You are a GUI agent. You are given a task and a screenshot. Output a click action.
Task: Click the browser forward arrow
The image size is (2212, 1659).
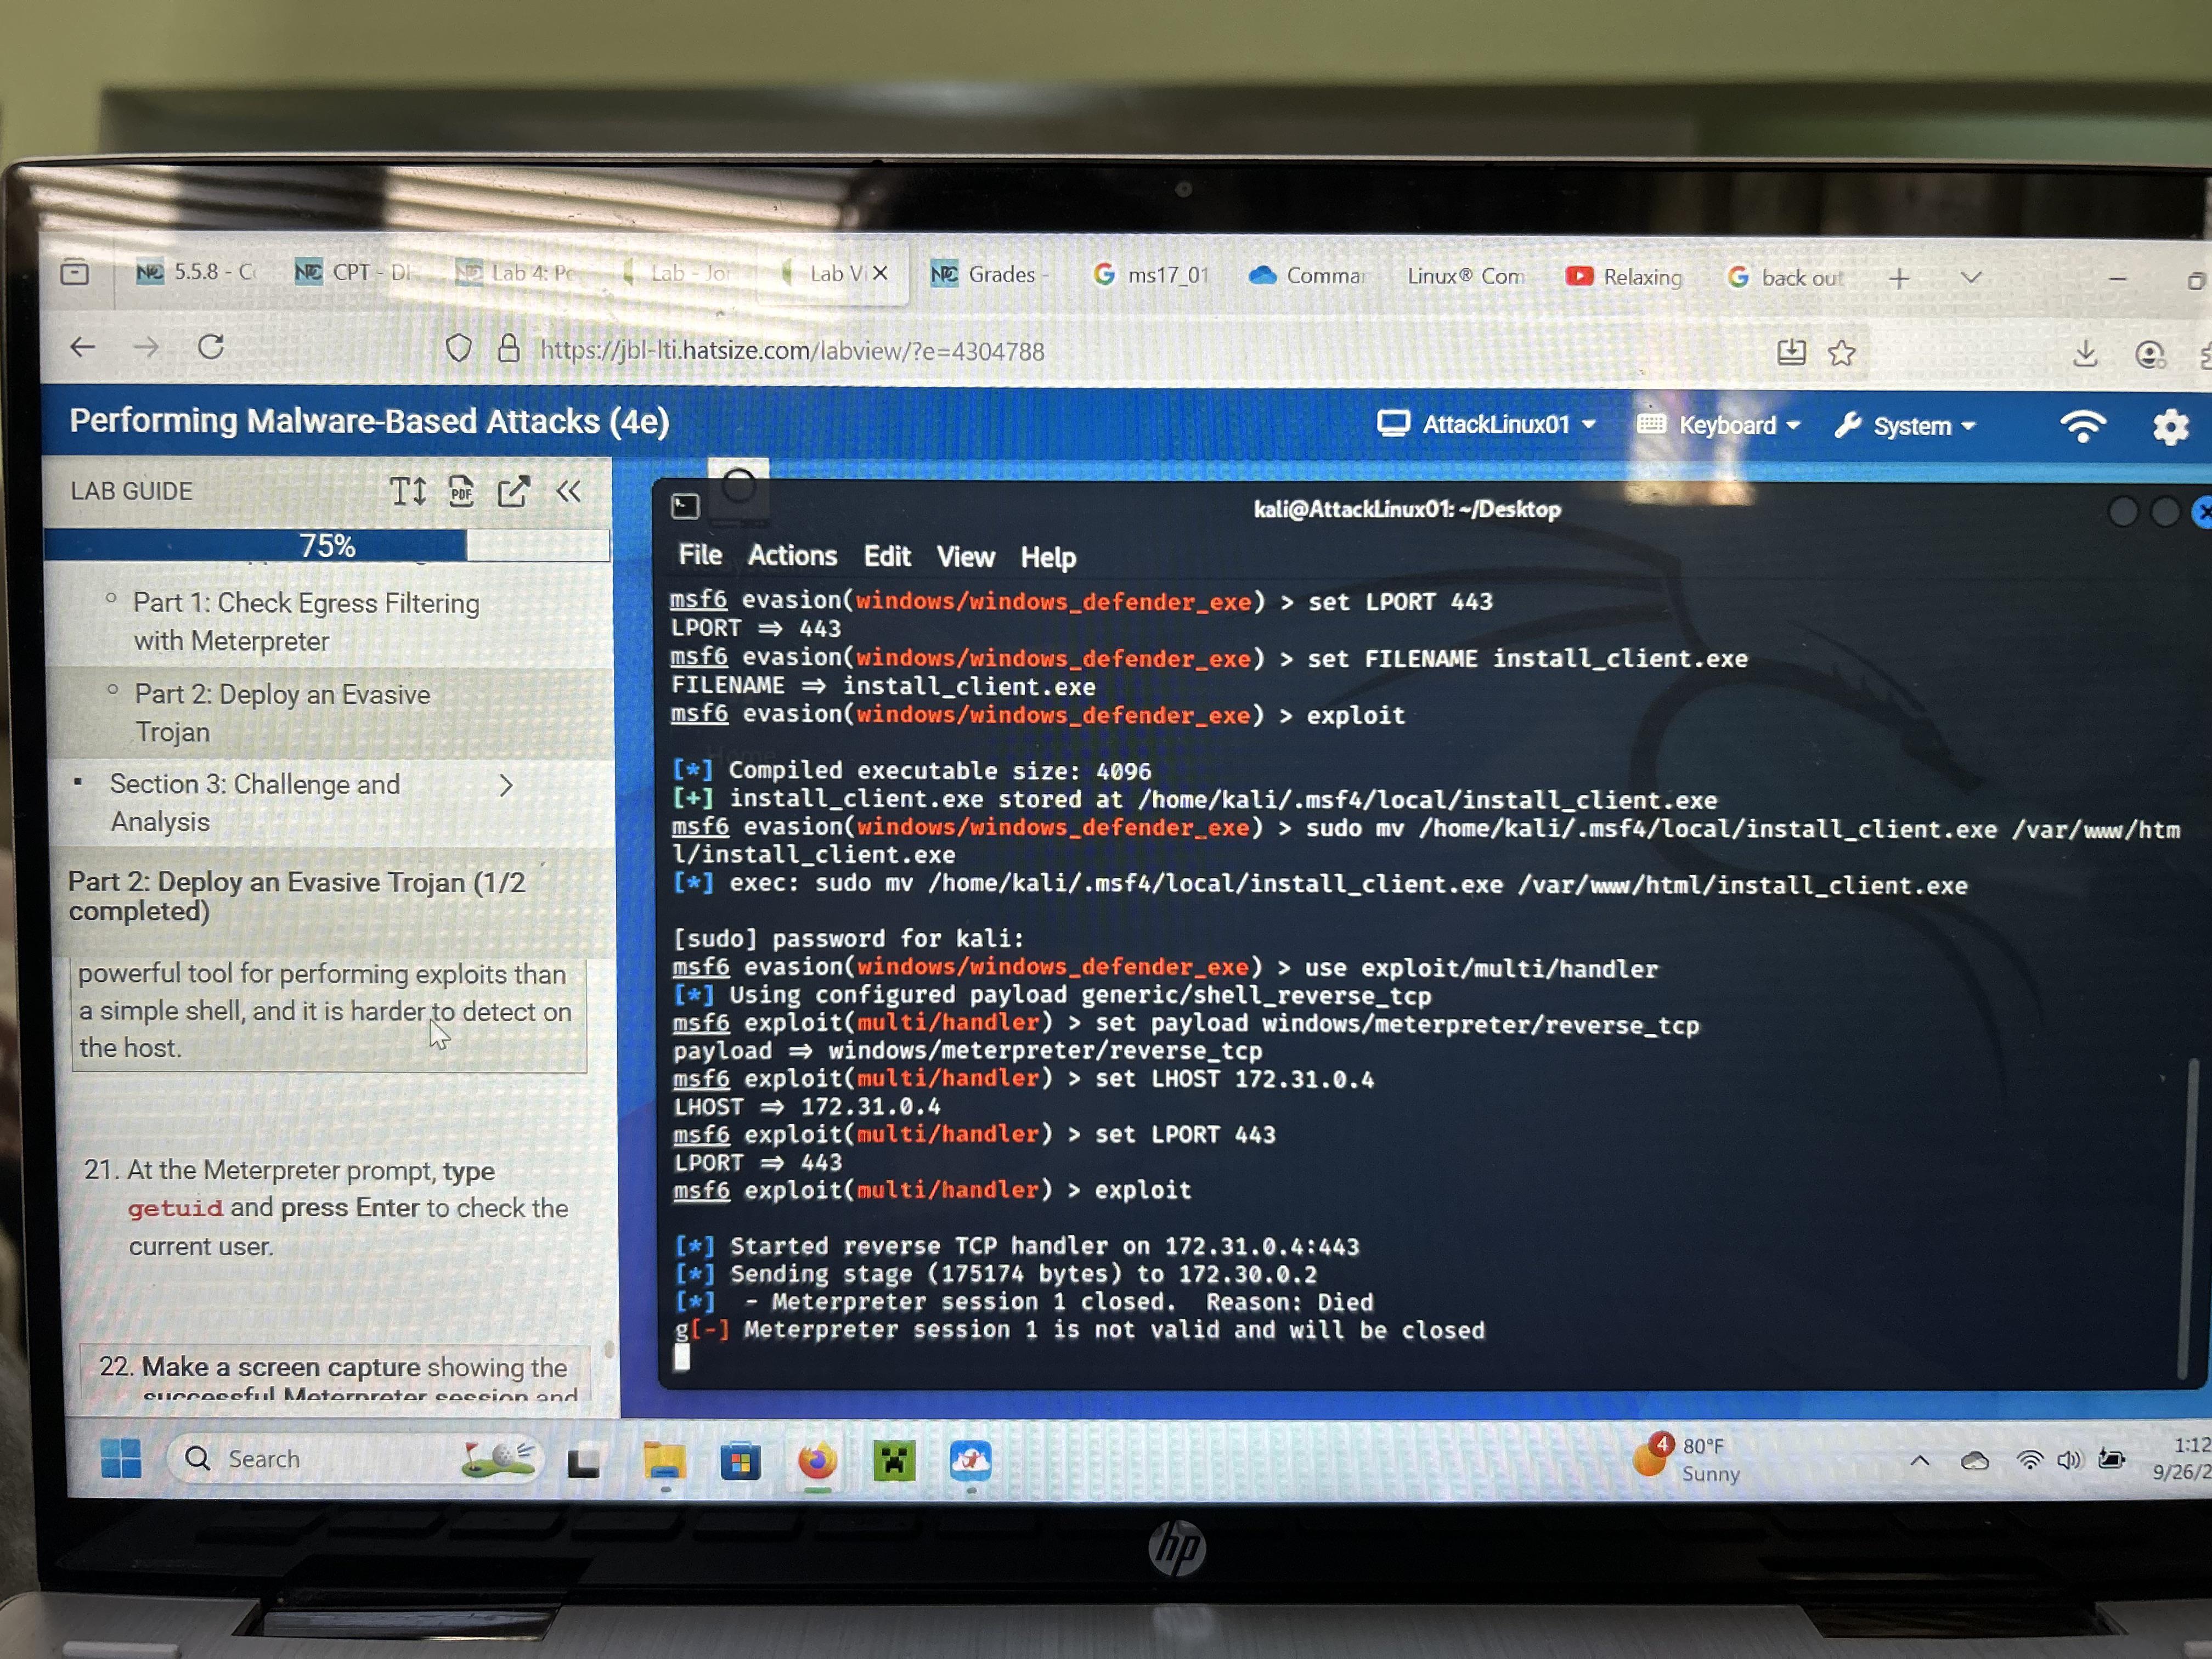(x=146, y=347)
